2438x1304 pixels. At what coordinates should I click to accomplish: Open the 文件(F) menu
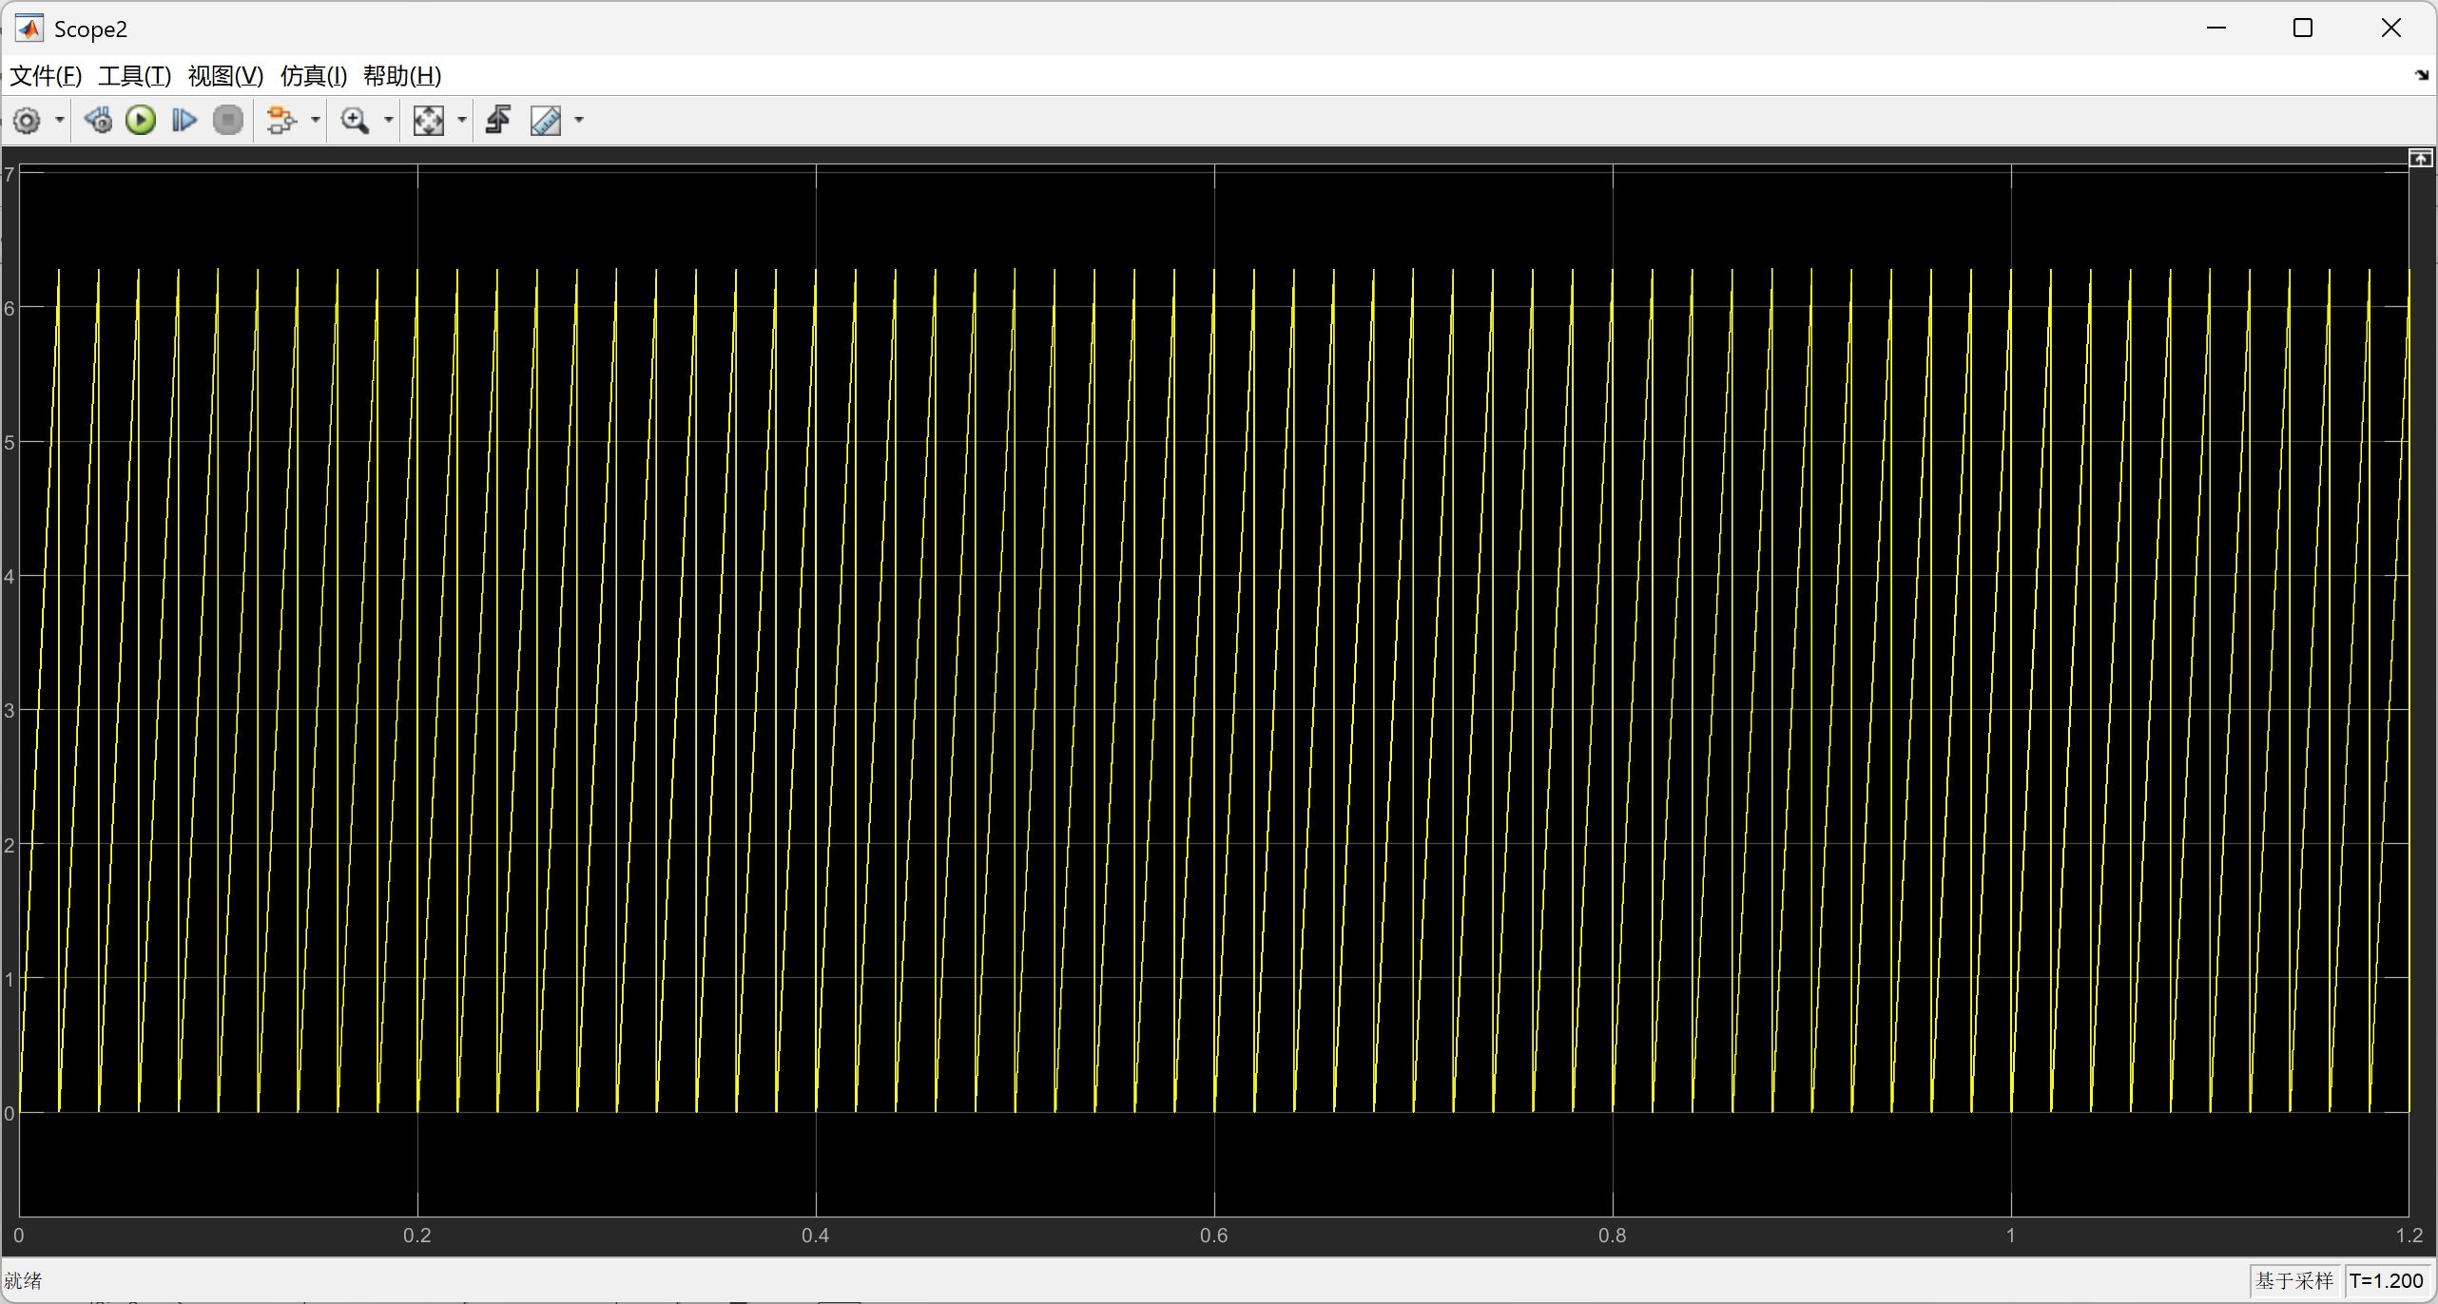(x=45, y=76)
